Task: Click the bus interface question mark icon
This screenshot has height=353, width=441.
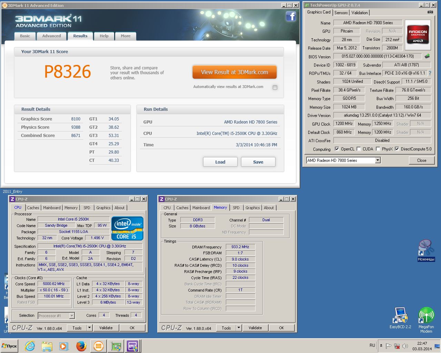Action: (x=430, y=73)
